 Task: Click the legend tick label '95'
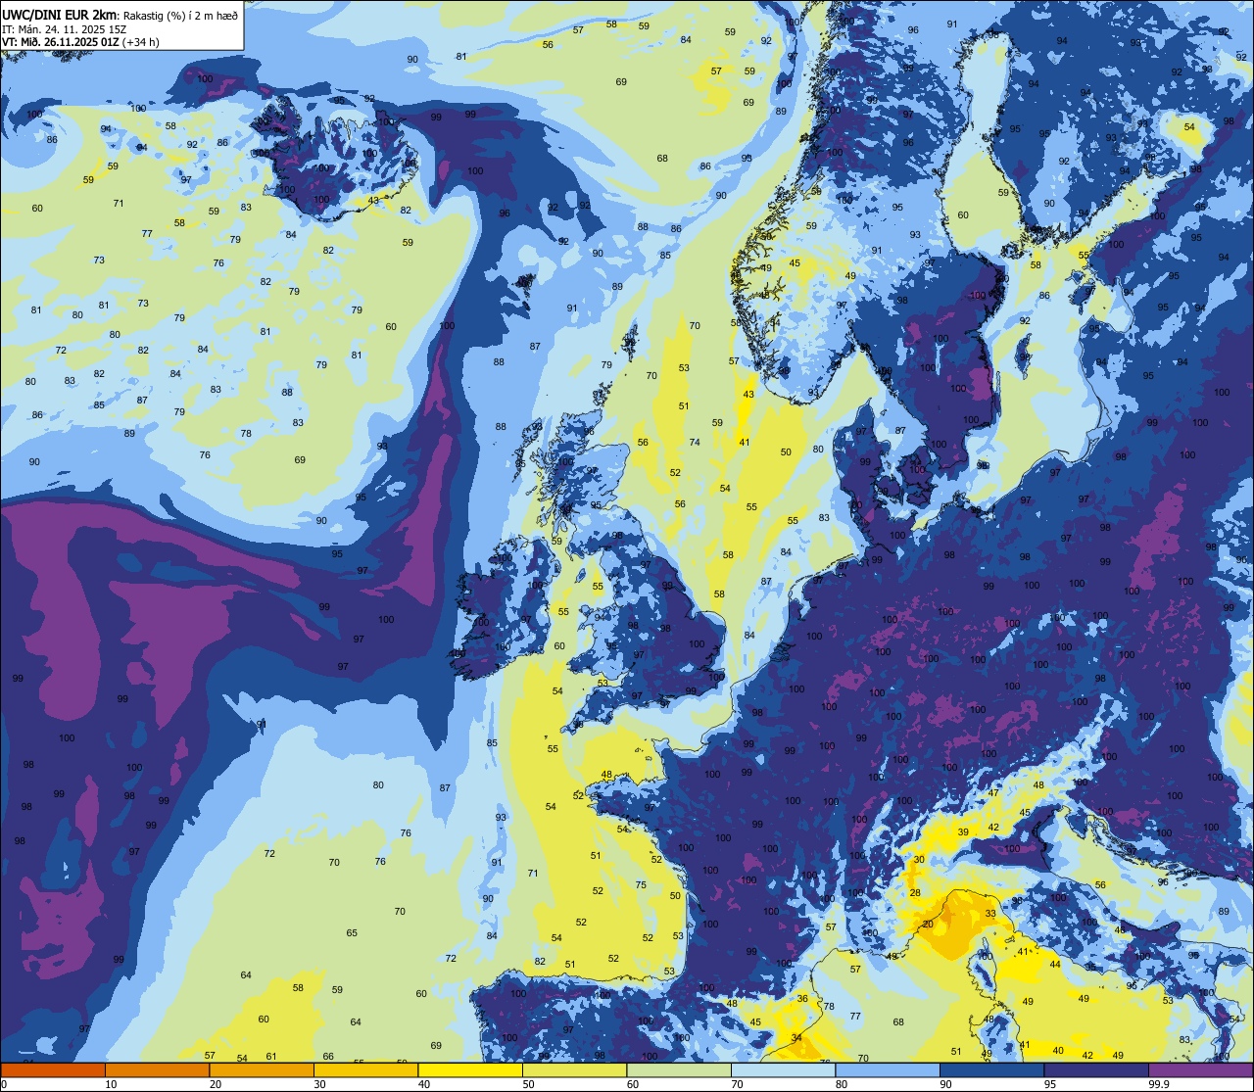point(1050,1084)
